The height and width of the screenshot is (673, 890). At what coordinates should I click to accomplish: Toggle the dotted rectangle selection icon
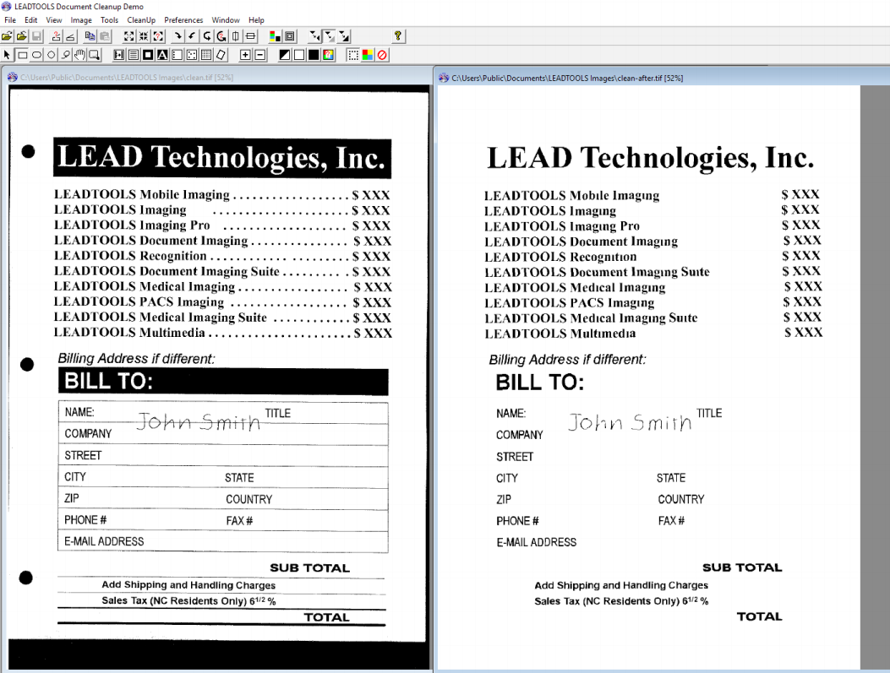[353, 55]
